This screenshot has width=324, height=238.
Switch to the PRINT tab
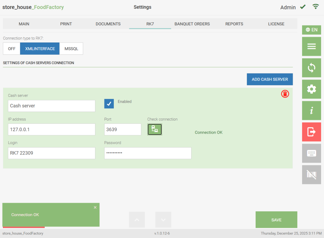tap(66, 24)
